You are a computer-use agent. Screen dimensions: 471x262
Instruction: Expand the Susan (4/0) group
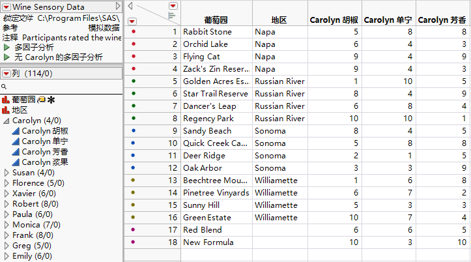coord(7,173)
